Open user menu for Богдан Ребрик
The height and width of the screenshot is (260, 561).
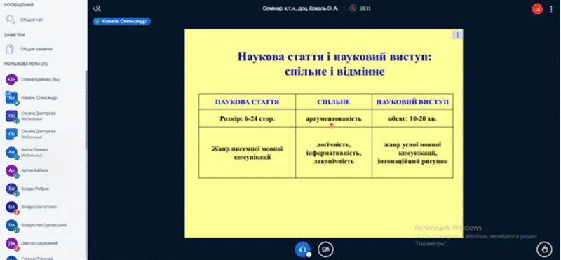pos(43,189)
